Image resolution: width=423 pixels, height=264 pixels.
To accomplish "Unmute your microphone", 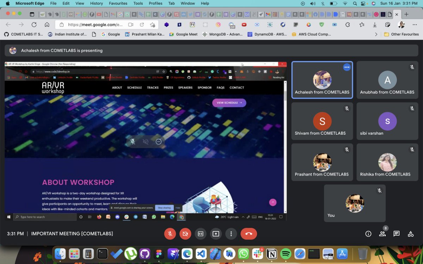I will tap(170, 233).
